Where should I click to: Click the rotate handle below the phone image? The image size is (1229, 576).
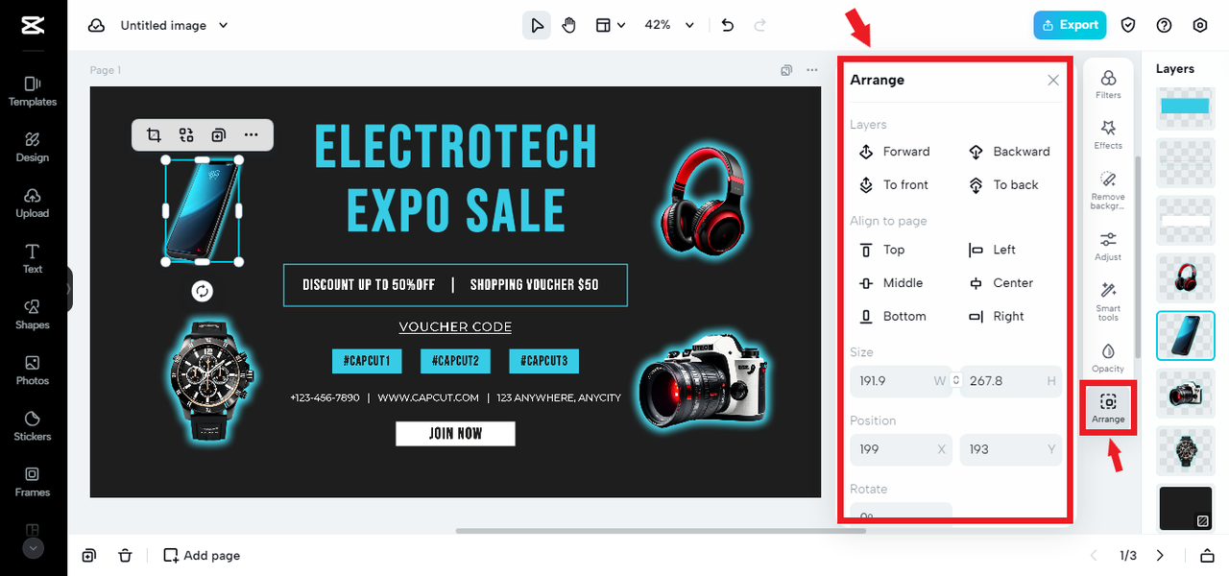[202, 291]
